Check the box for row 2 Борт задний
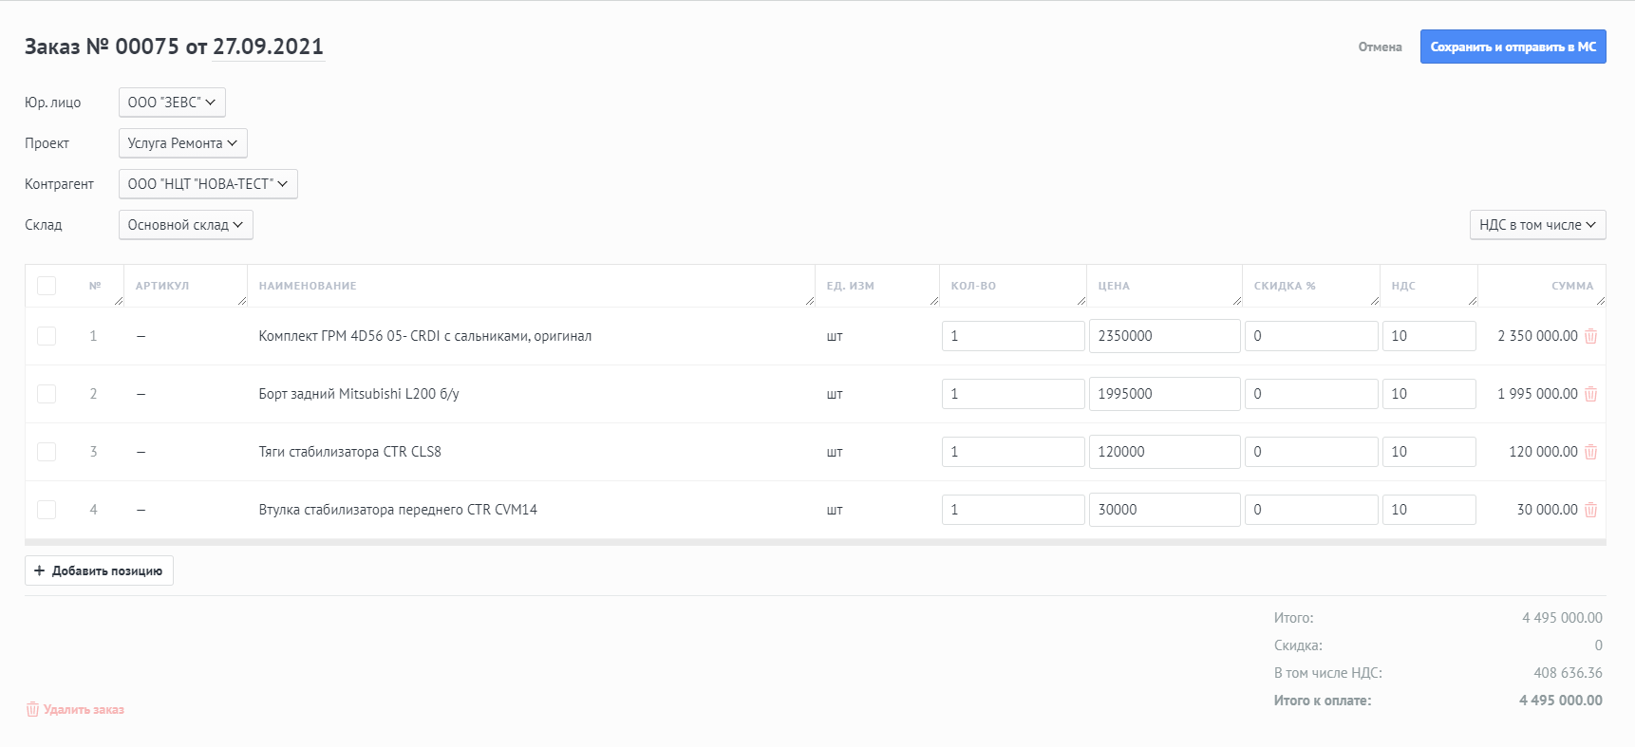This screenshot has width=1635, height=748. point(47,394)
